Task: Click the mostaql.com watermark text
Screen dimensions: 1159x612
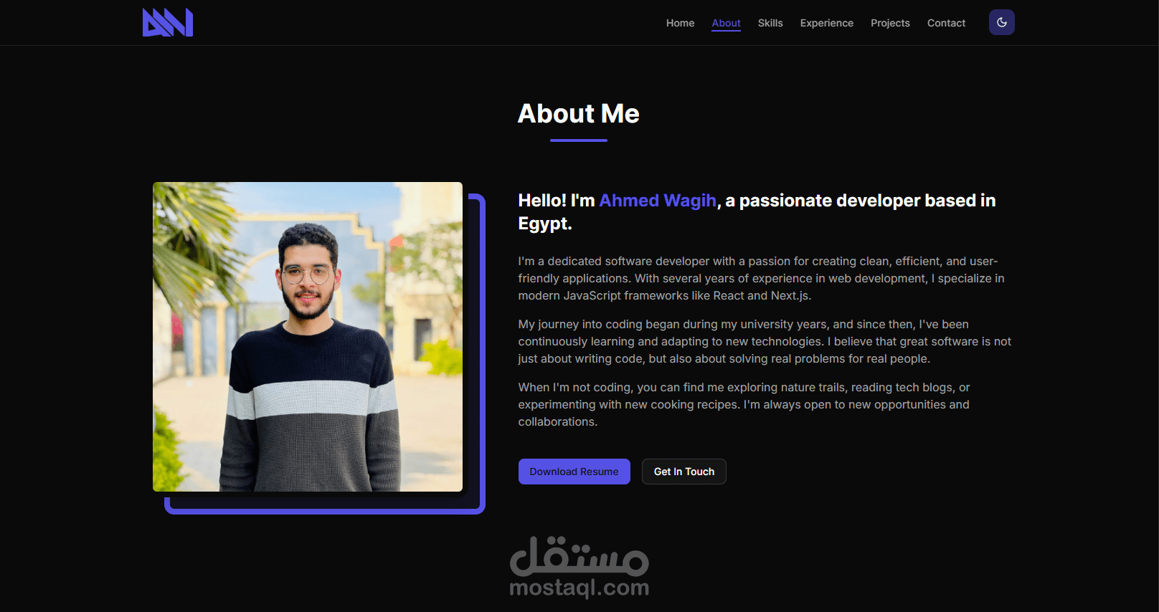Action: point(579,588)
